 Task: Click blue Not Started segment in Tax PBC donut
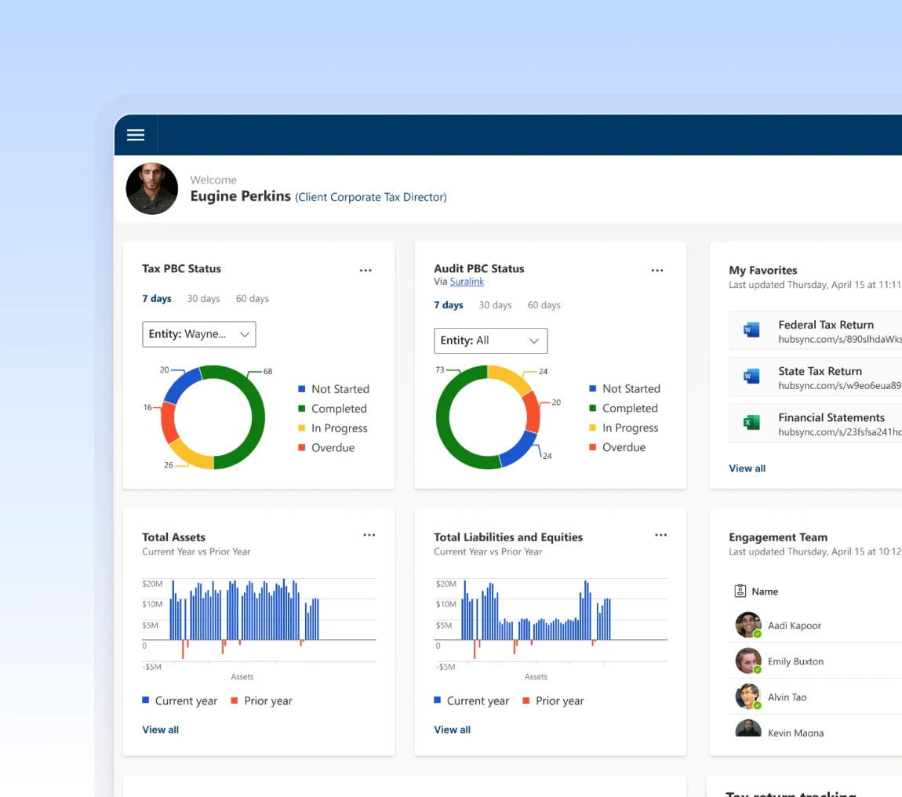180,384
